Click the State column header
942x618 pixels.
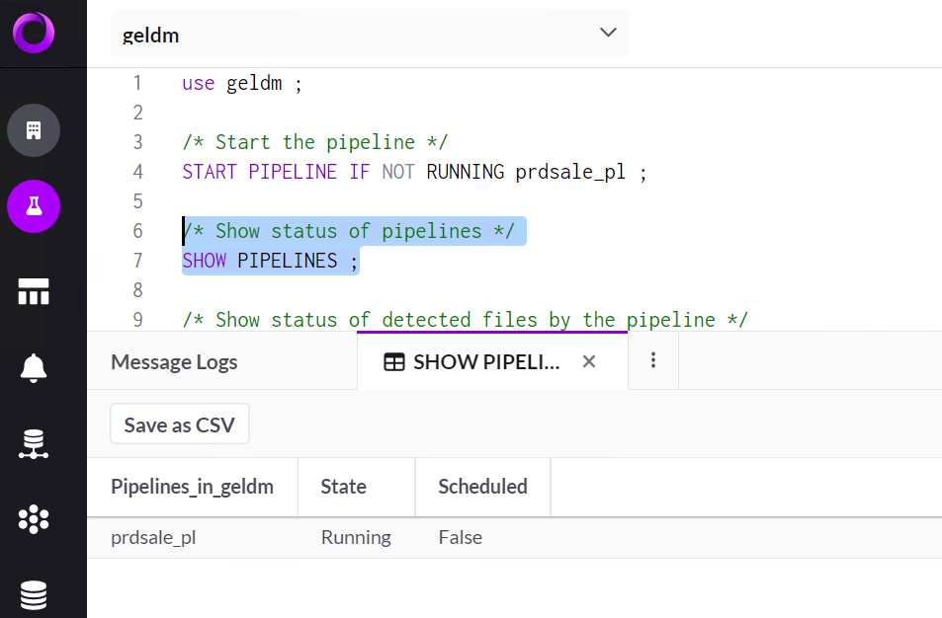click(x=343, y=487)
